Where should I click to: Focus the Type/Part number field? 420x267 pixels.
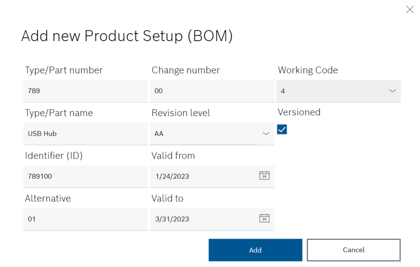click(85, 91)
